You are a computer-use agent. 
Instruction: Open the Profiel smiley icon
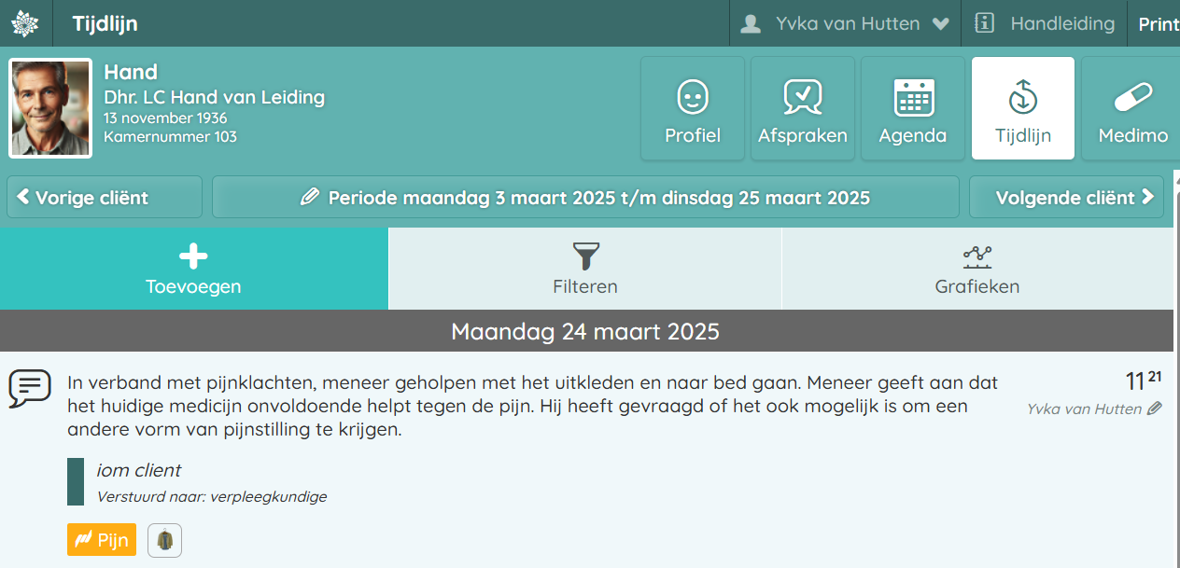tap(693, 96)
